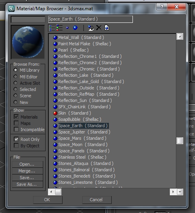Click sphere icon next to Space_Jupiter
Screen dimensions: 195x213
coord(55,132)
